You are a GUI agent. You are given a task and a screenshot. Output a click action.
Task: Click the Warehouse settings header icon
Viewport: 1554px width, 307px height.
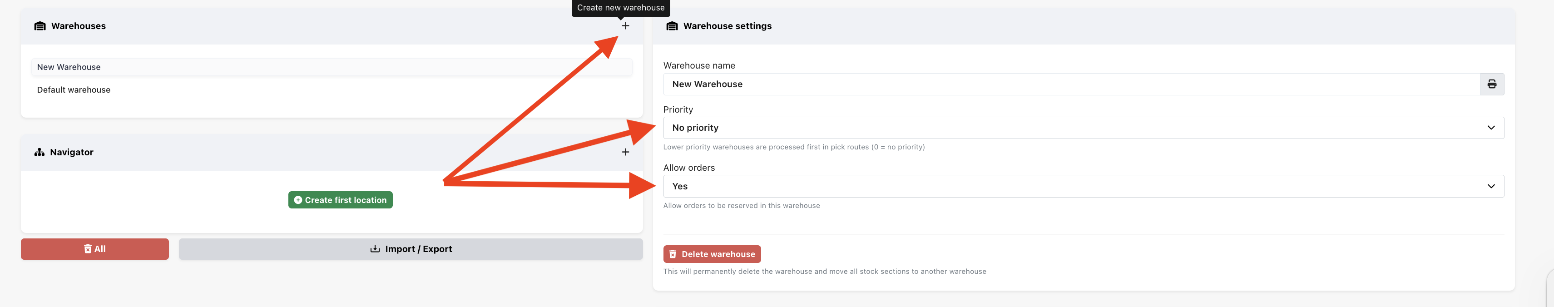click(x=672, y=26)
